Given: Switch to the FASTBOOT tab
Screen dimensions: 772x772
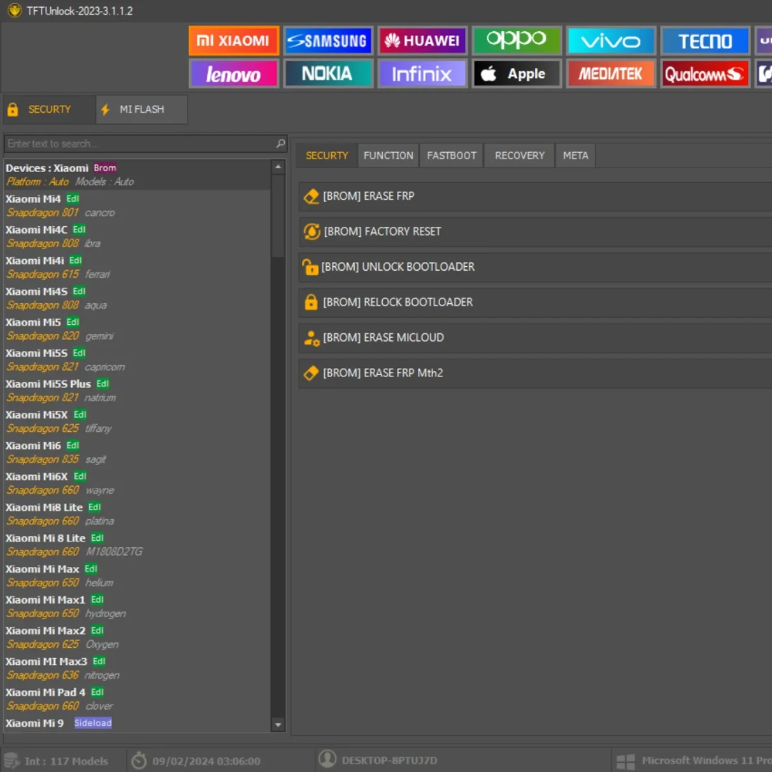Looking at the screenshot, I should click(452, 155).
